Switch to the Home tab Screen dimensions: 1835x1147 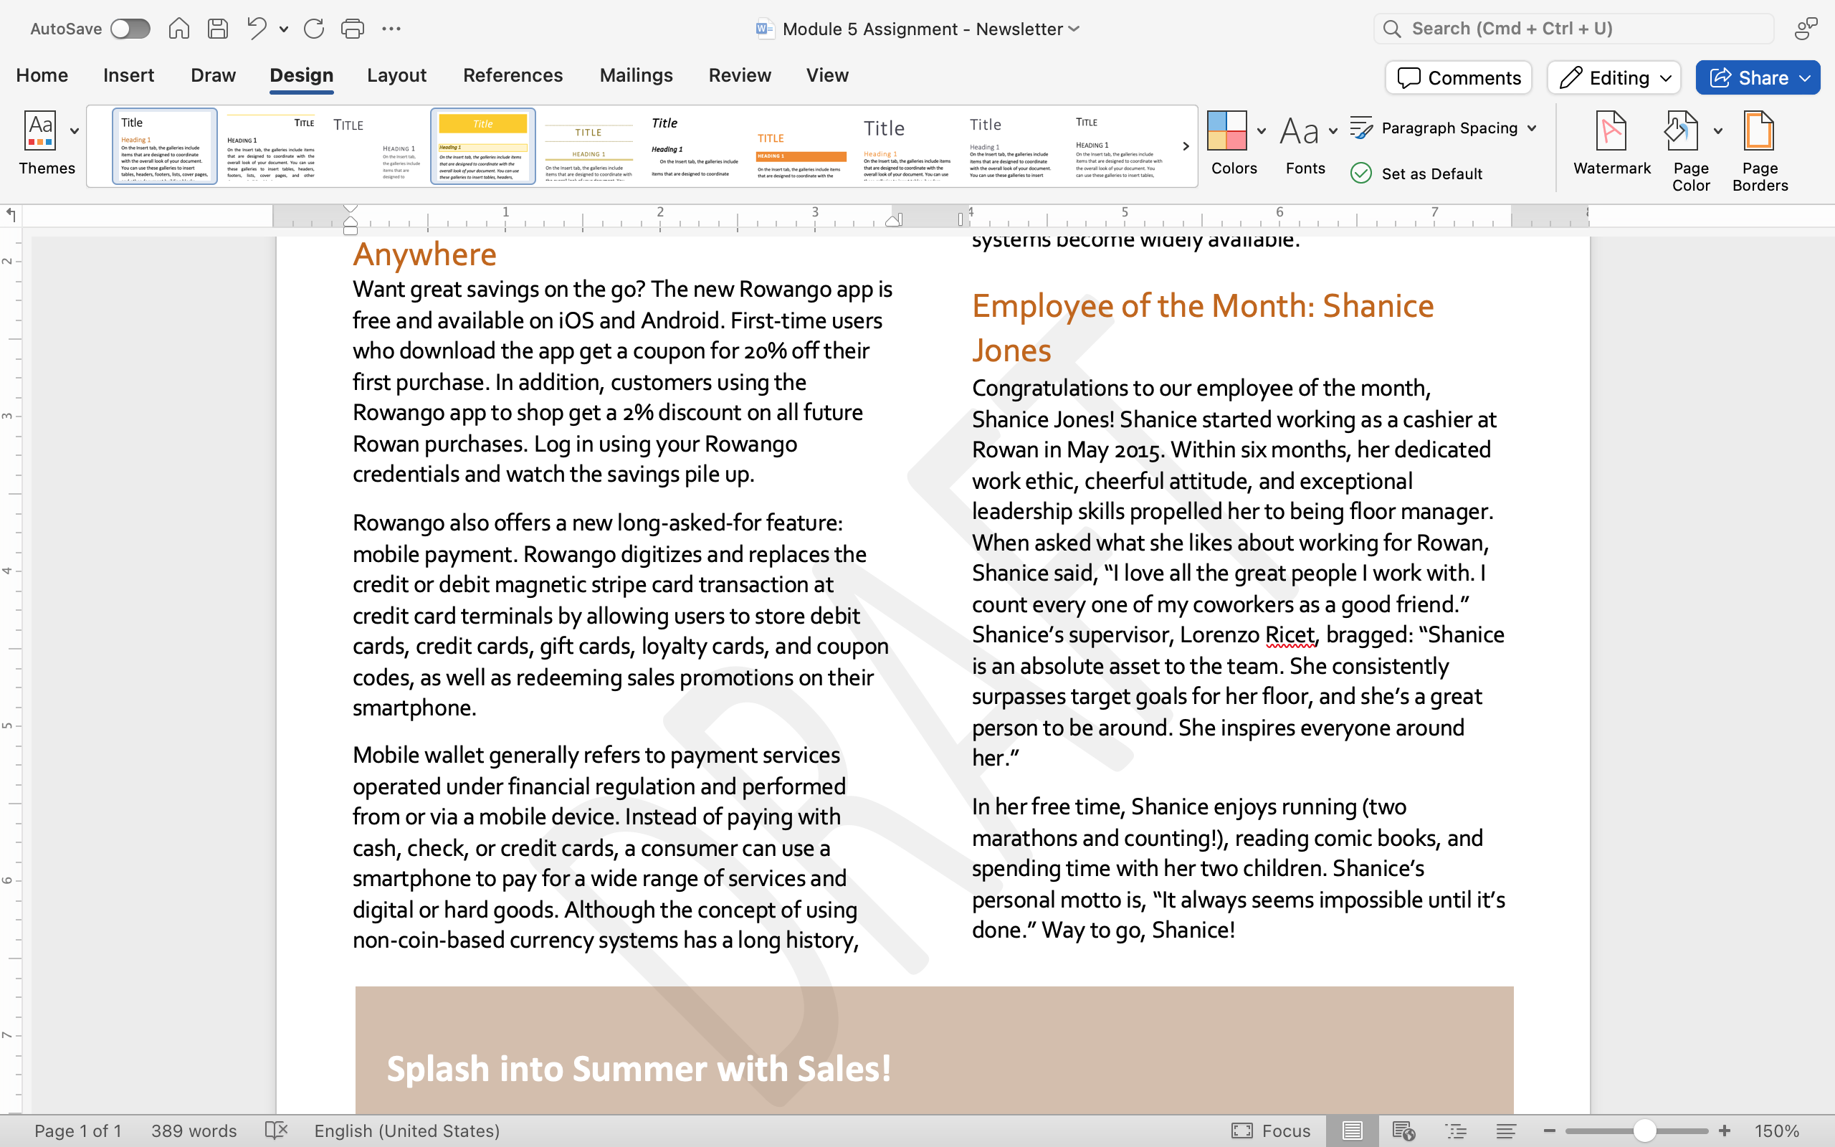pos(42,75)
